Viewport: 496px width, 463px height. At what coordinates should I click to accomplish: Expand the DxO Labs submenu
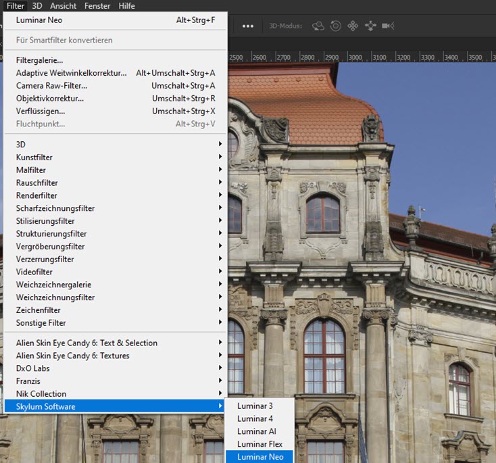(x=116, y=368)
